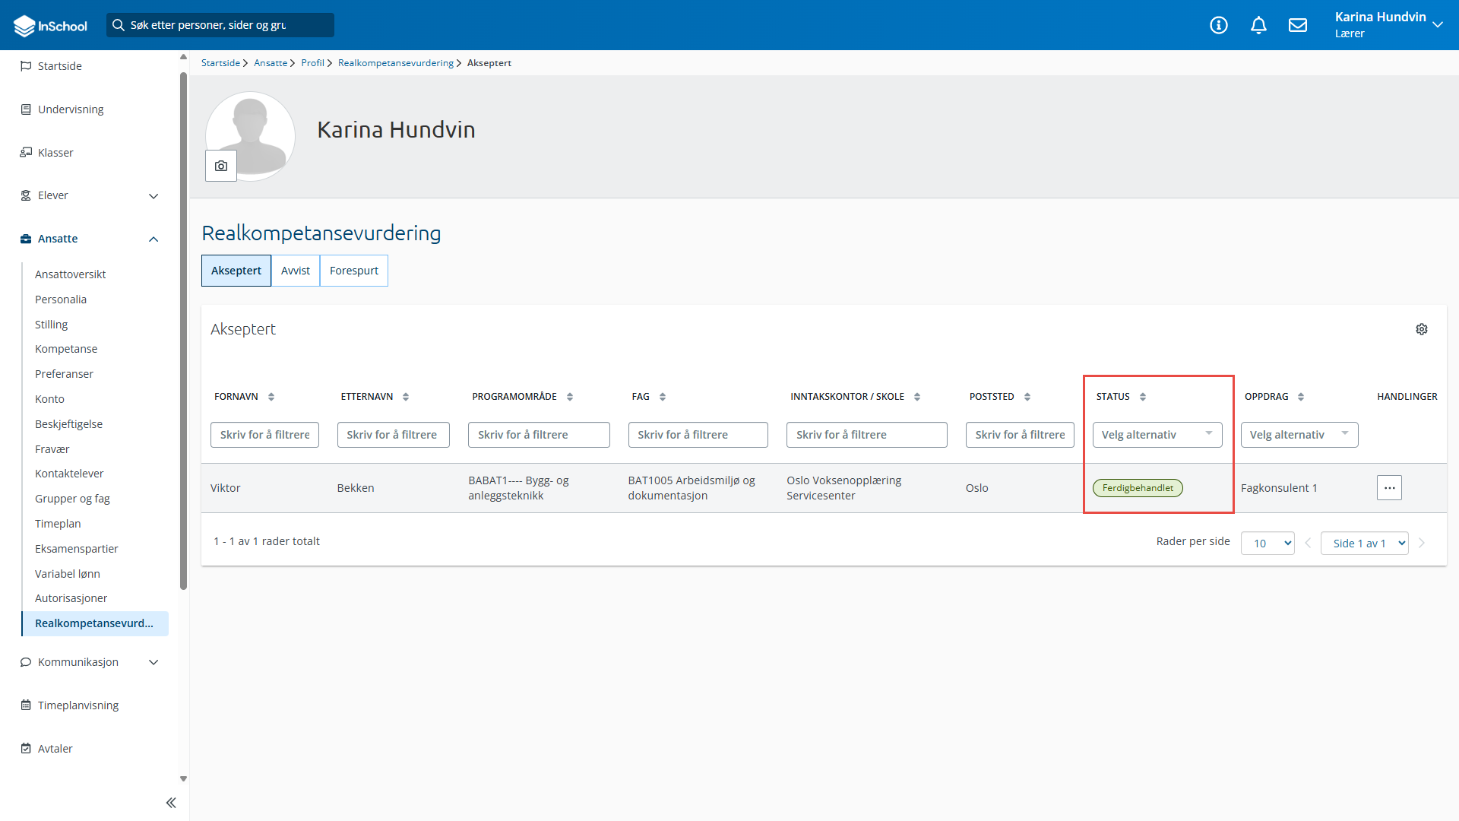Image resolution: width=1459 pixels, height=821 pixels.
Task: Focus the Fag filter field
Action: tap(698, 435)
